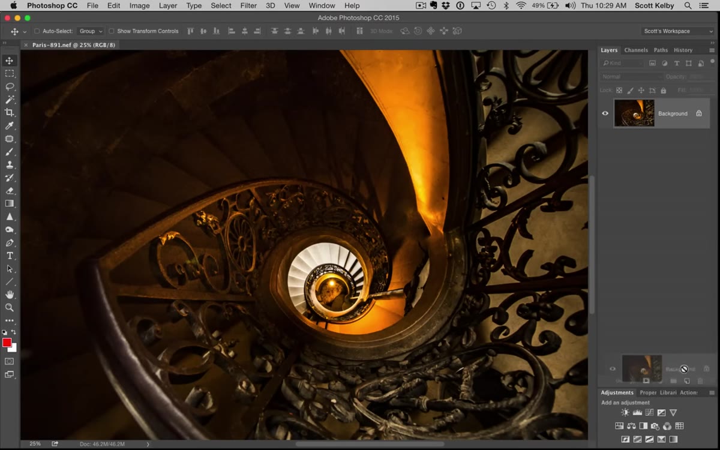Click the Background layer thumbnail

coord(634,113)
